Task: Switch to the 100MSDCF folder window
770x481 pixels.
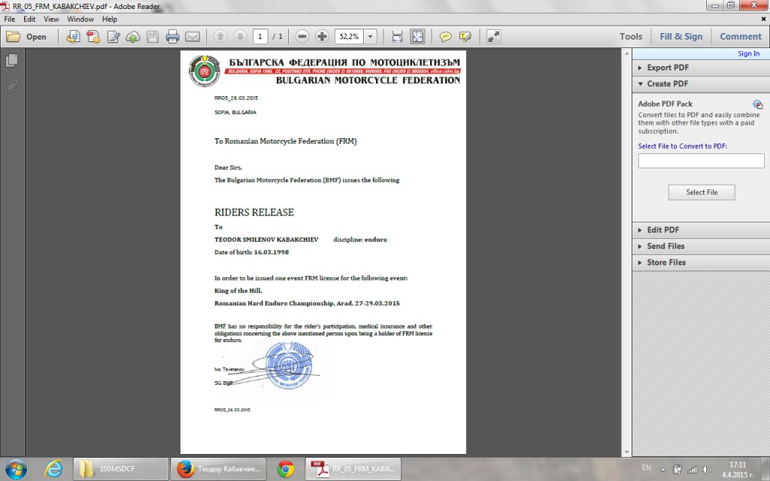Action: point(121,469)
